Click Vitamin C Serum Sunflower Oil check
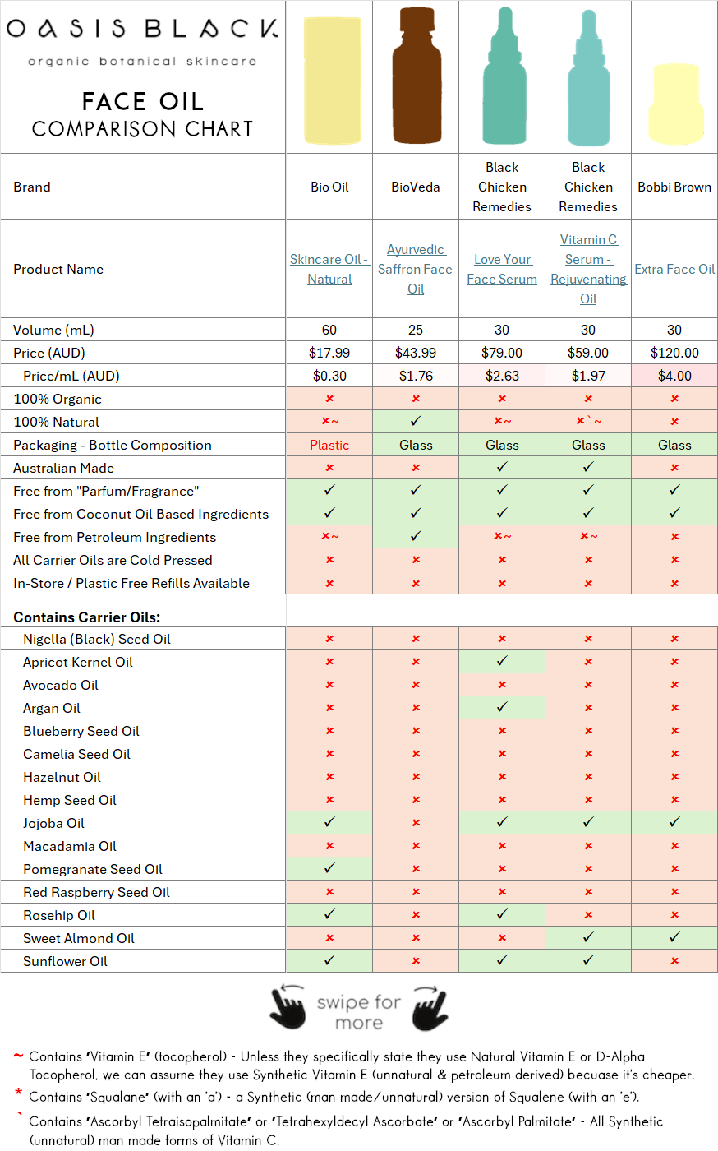This screenshot has width=718, height=1151. (x=588, y=960)
